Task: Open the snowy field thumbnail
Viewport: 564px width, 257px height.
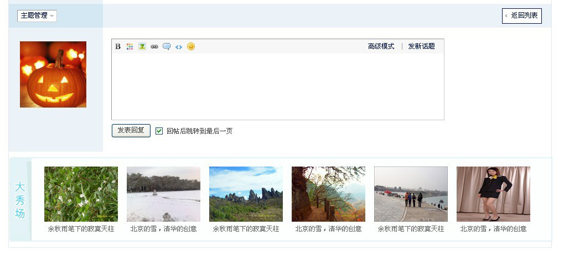Action: point(163,194)
